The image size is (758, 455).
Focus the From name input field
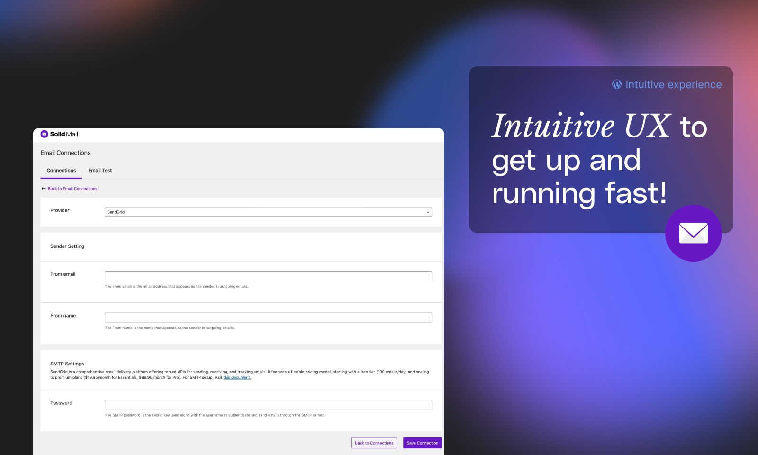click(268, 318)
